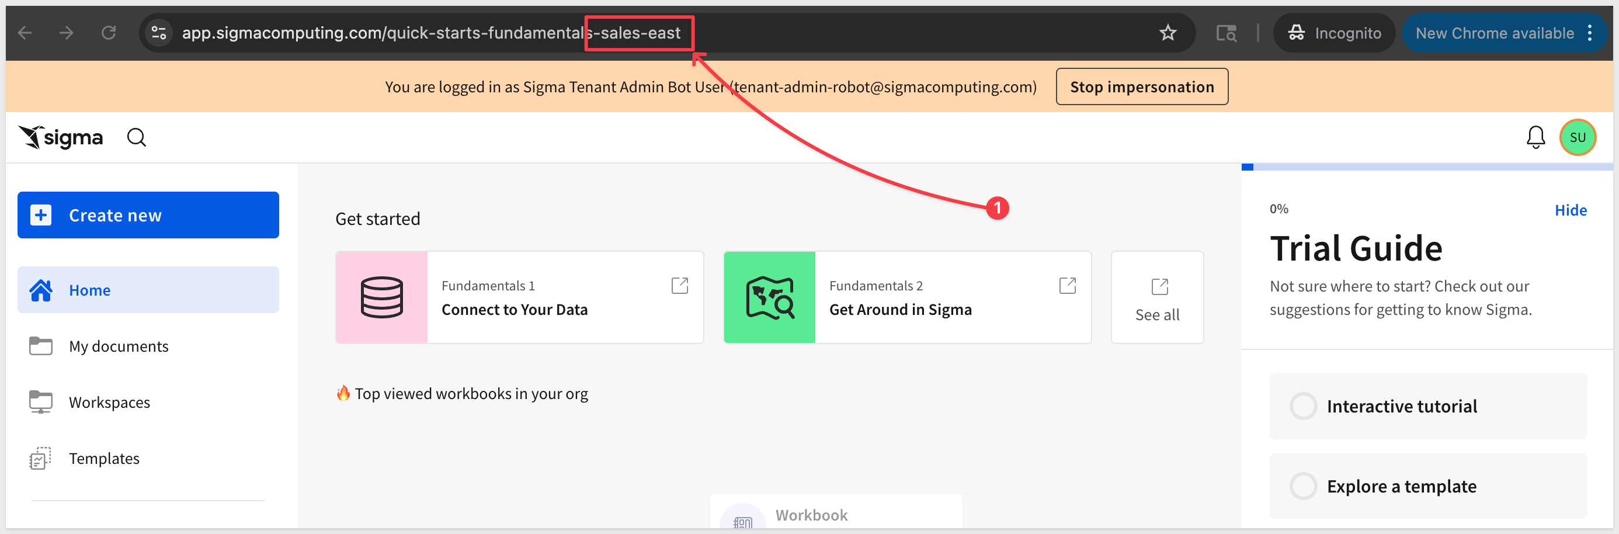Screen dimensions: 1619x534
Task: Reload the page in the browser
Action: 109,33
